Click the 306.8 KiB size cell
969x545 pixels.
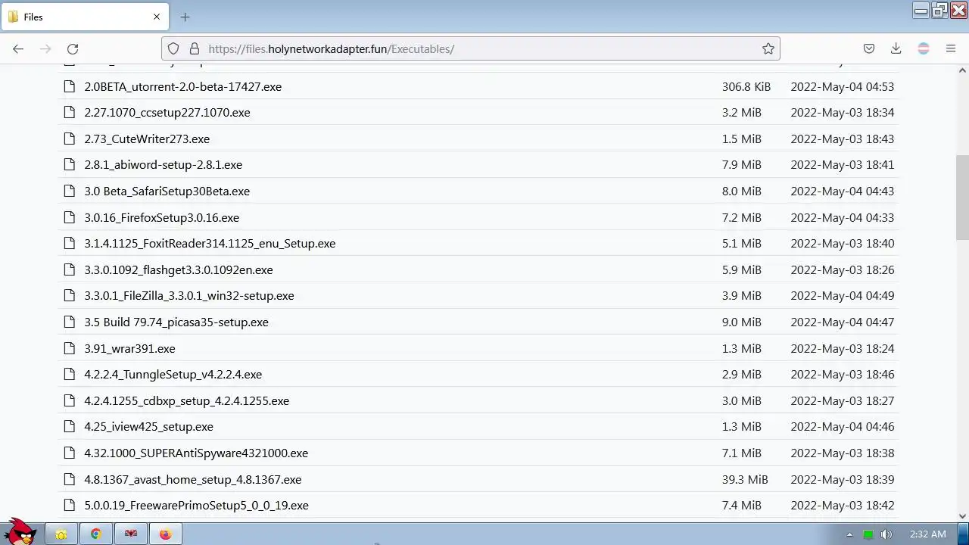pyautogui.click(x=746, y=86)
